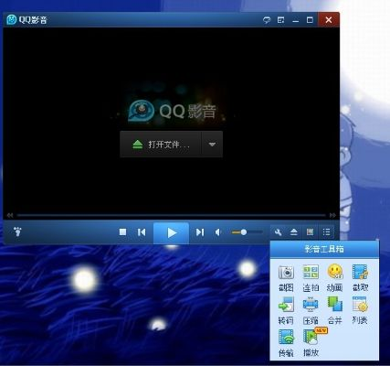The height and width of the screenshot is (366, 390).
Task: Click the fast-forward arrows right of progress bar
Action: click(x=332, y=215)
